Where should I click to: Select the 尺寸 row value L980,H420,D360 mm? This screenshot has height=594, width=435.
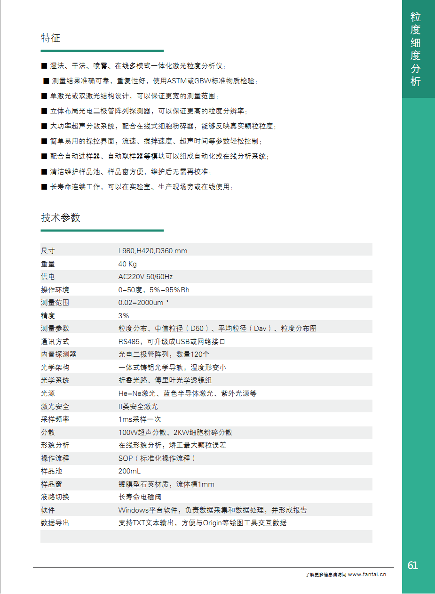[152, 251]
